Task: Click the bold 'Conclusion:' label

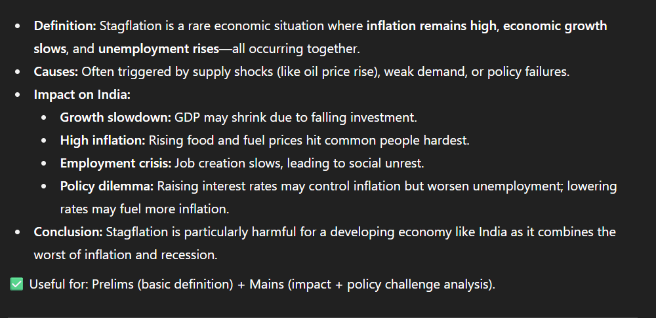Action: (68, 232)
